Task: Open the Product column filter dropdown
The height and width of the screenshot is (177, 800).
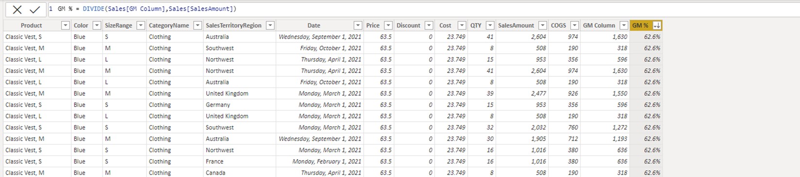Action: tap(66, 25)
